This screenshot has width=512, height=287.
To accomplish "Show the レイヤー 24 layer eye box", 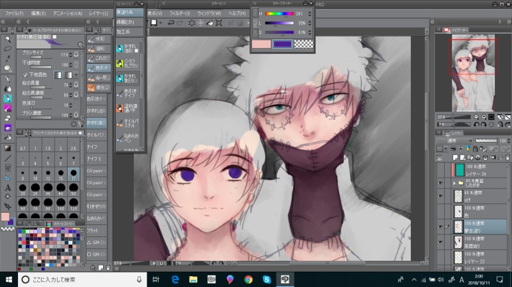I will (440, 170).
